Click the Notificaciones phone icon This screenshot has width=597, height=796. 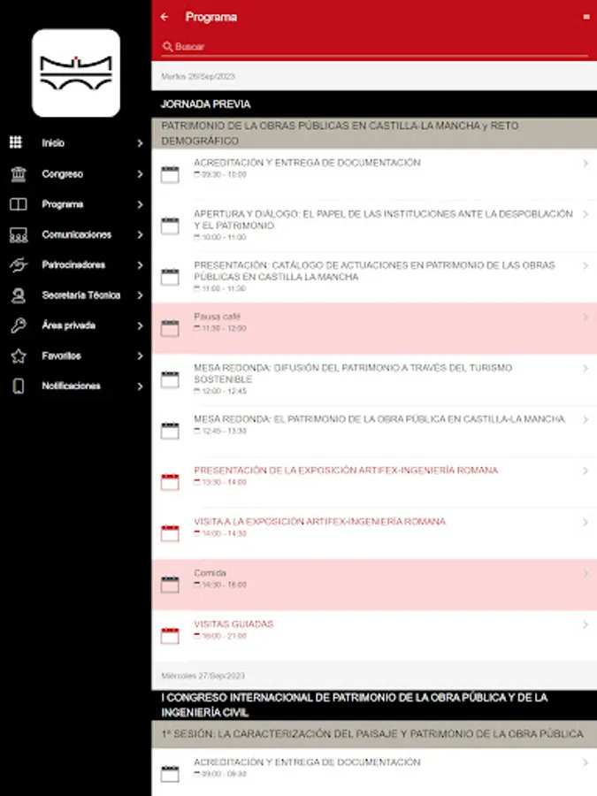[19, 386]
